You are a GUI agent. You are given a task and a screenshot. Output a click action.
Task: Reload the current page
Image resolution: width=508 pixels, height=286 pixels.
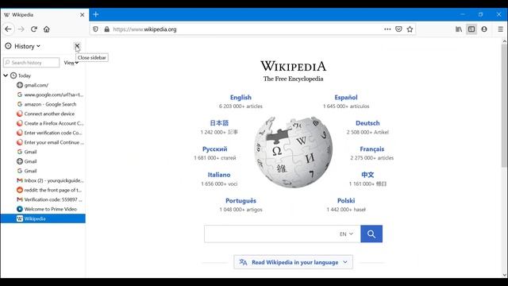[x=33, y=29]
